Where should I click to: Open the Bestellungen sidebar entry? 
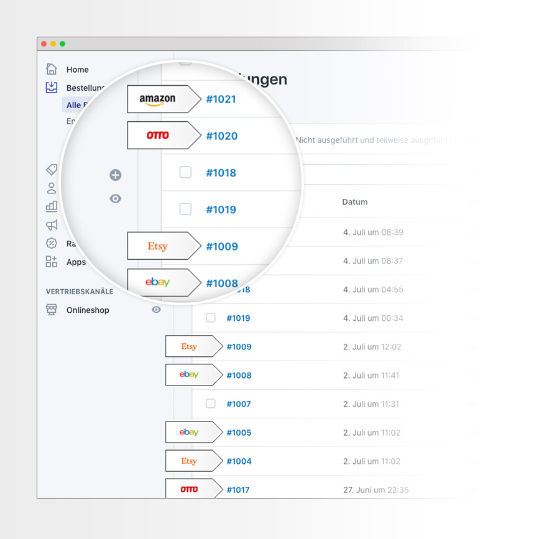(85, 88)
